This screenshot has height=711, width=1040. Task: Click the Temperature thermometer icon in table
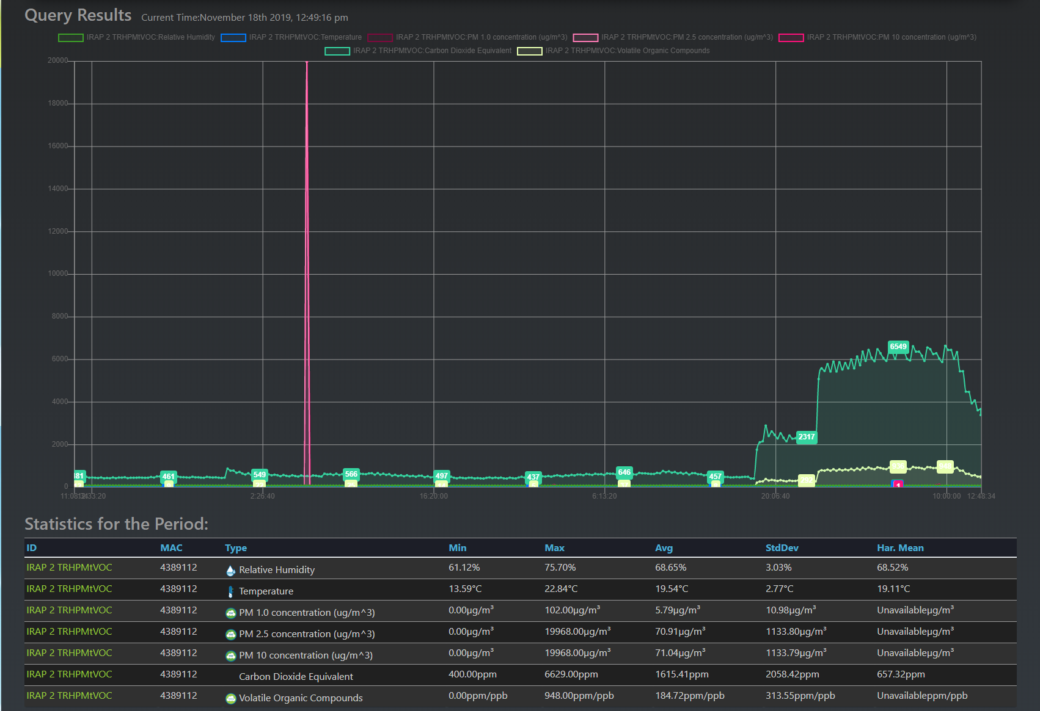[x=230, y=591]
